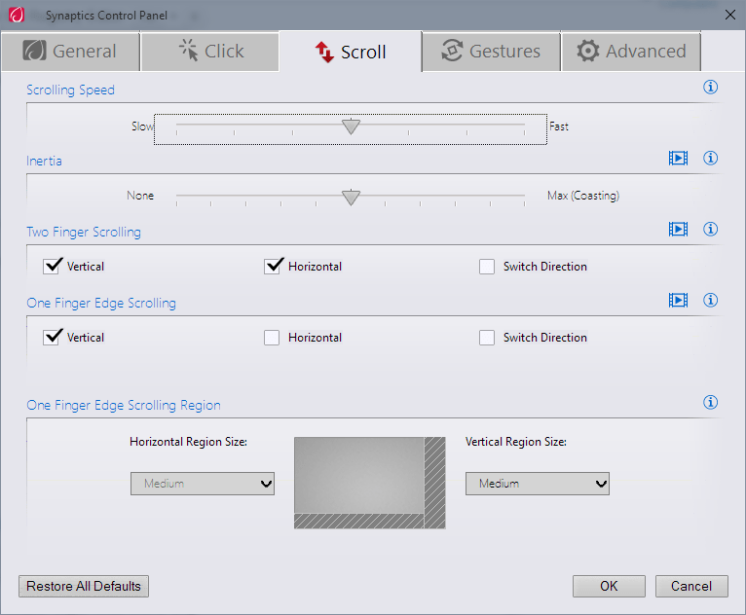The width and height of the screenshot is (746, 615).
Task: Click the Scrolling Speed heading
Action: 70,90
